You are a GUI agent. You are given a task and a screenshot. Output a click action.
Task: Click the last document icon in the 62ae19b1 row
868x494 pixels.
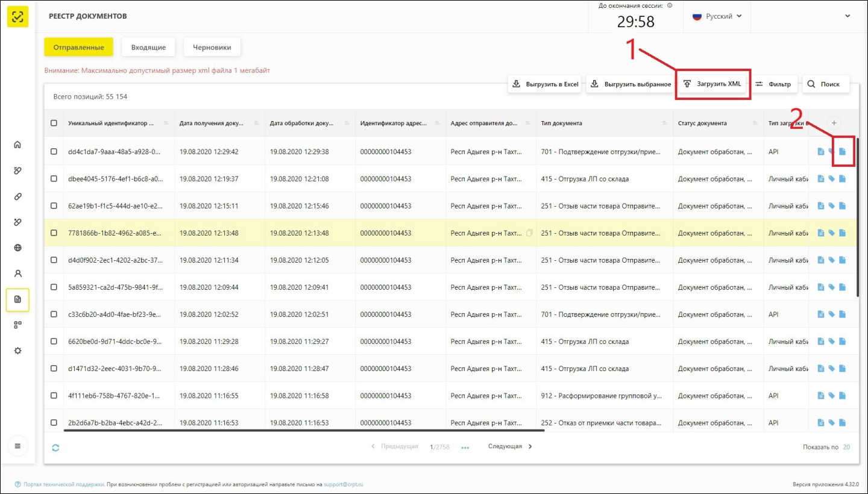(x=843, y=205)
